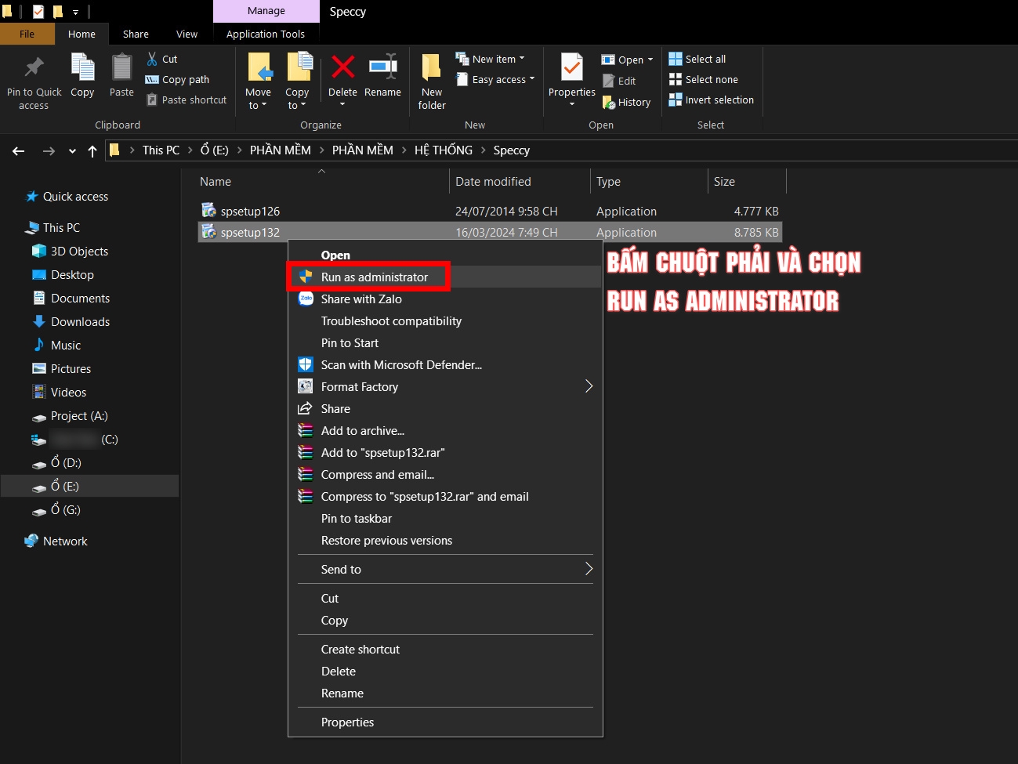Screen dimensions: 1018x764
Task: Click Pin to Quick access icon
Action: pos(34,67)
